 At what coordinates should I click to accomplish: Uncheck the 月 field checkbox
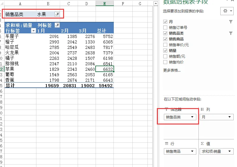point(165,22)
